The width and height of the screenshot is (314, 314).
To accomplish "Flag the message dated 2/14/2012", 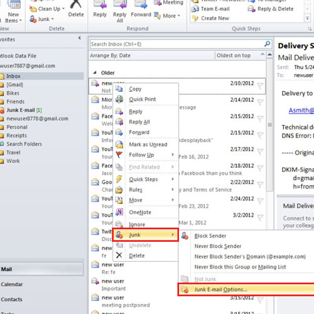I will click(x=260, y=102).
